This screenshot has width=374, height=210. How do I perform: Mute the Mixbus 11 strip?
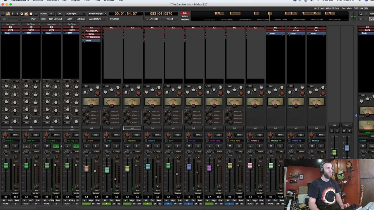coord(291,146)
